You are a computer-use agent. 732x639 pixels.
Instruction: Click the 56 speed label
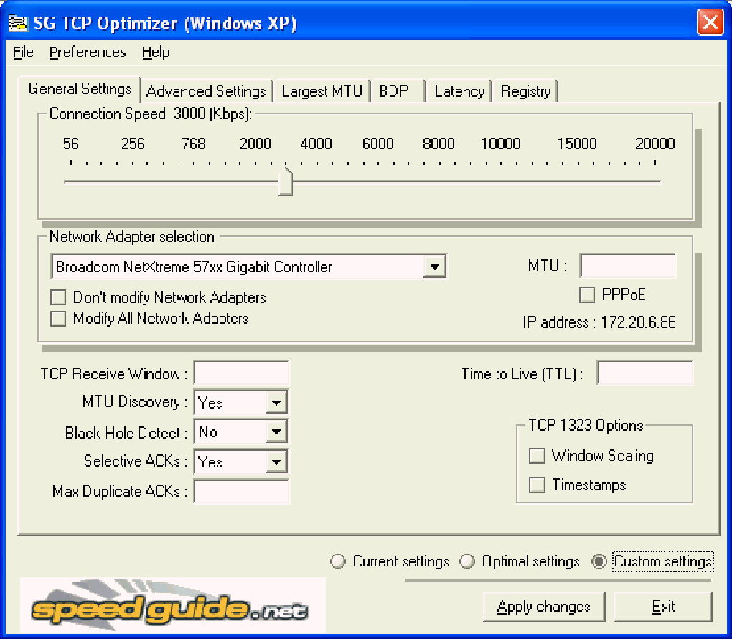pos(70,144)
